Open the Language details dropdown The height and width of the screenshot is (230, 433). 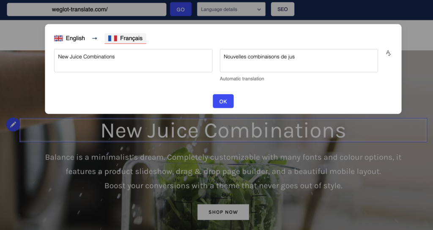point(231,9)
